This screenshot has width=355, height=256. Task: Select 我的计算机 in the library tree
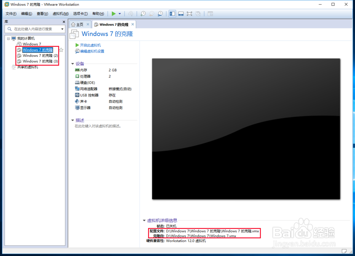click(26, 38)
